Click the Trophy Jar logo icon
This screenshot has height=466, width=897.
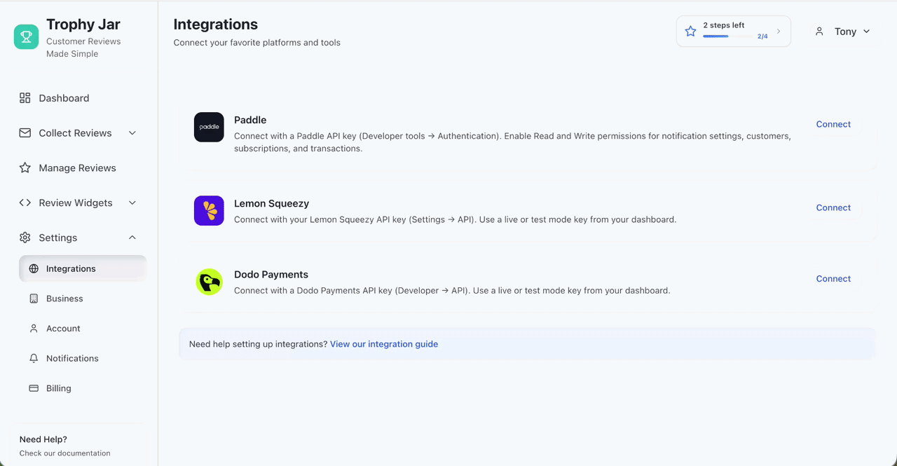27,36
